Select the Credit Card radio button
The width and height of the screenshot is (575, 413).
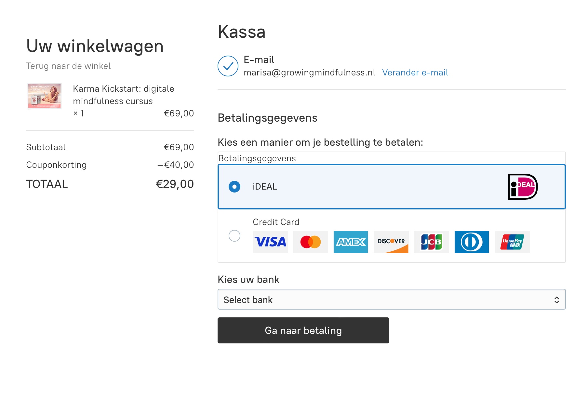(x=234, y=236)
